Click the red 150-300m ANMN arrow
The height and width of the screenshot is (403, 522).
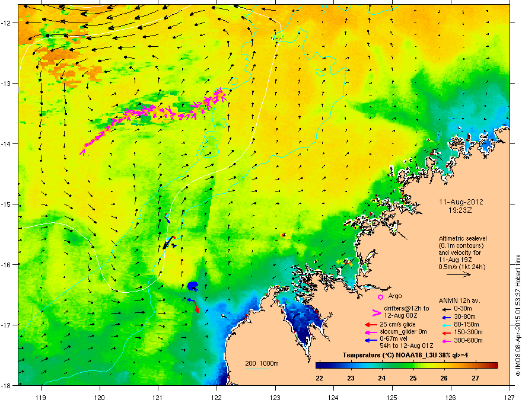click(x=447, y=333)
